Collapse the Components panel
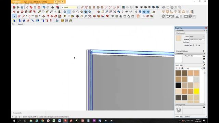The width and height of the screenshot is (219, 123). [176, 105]
